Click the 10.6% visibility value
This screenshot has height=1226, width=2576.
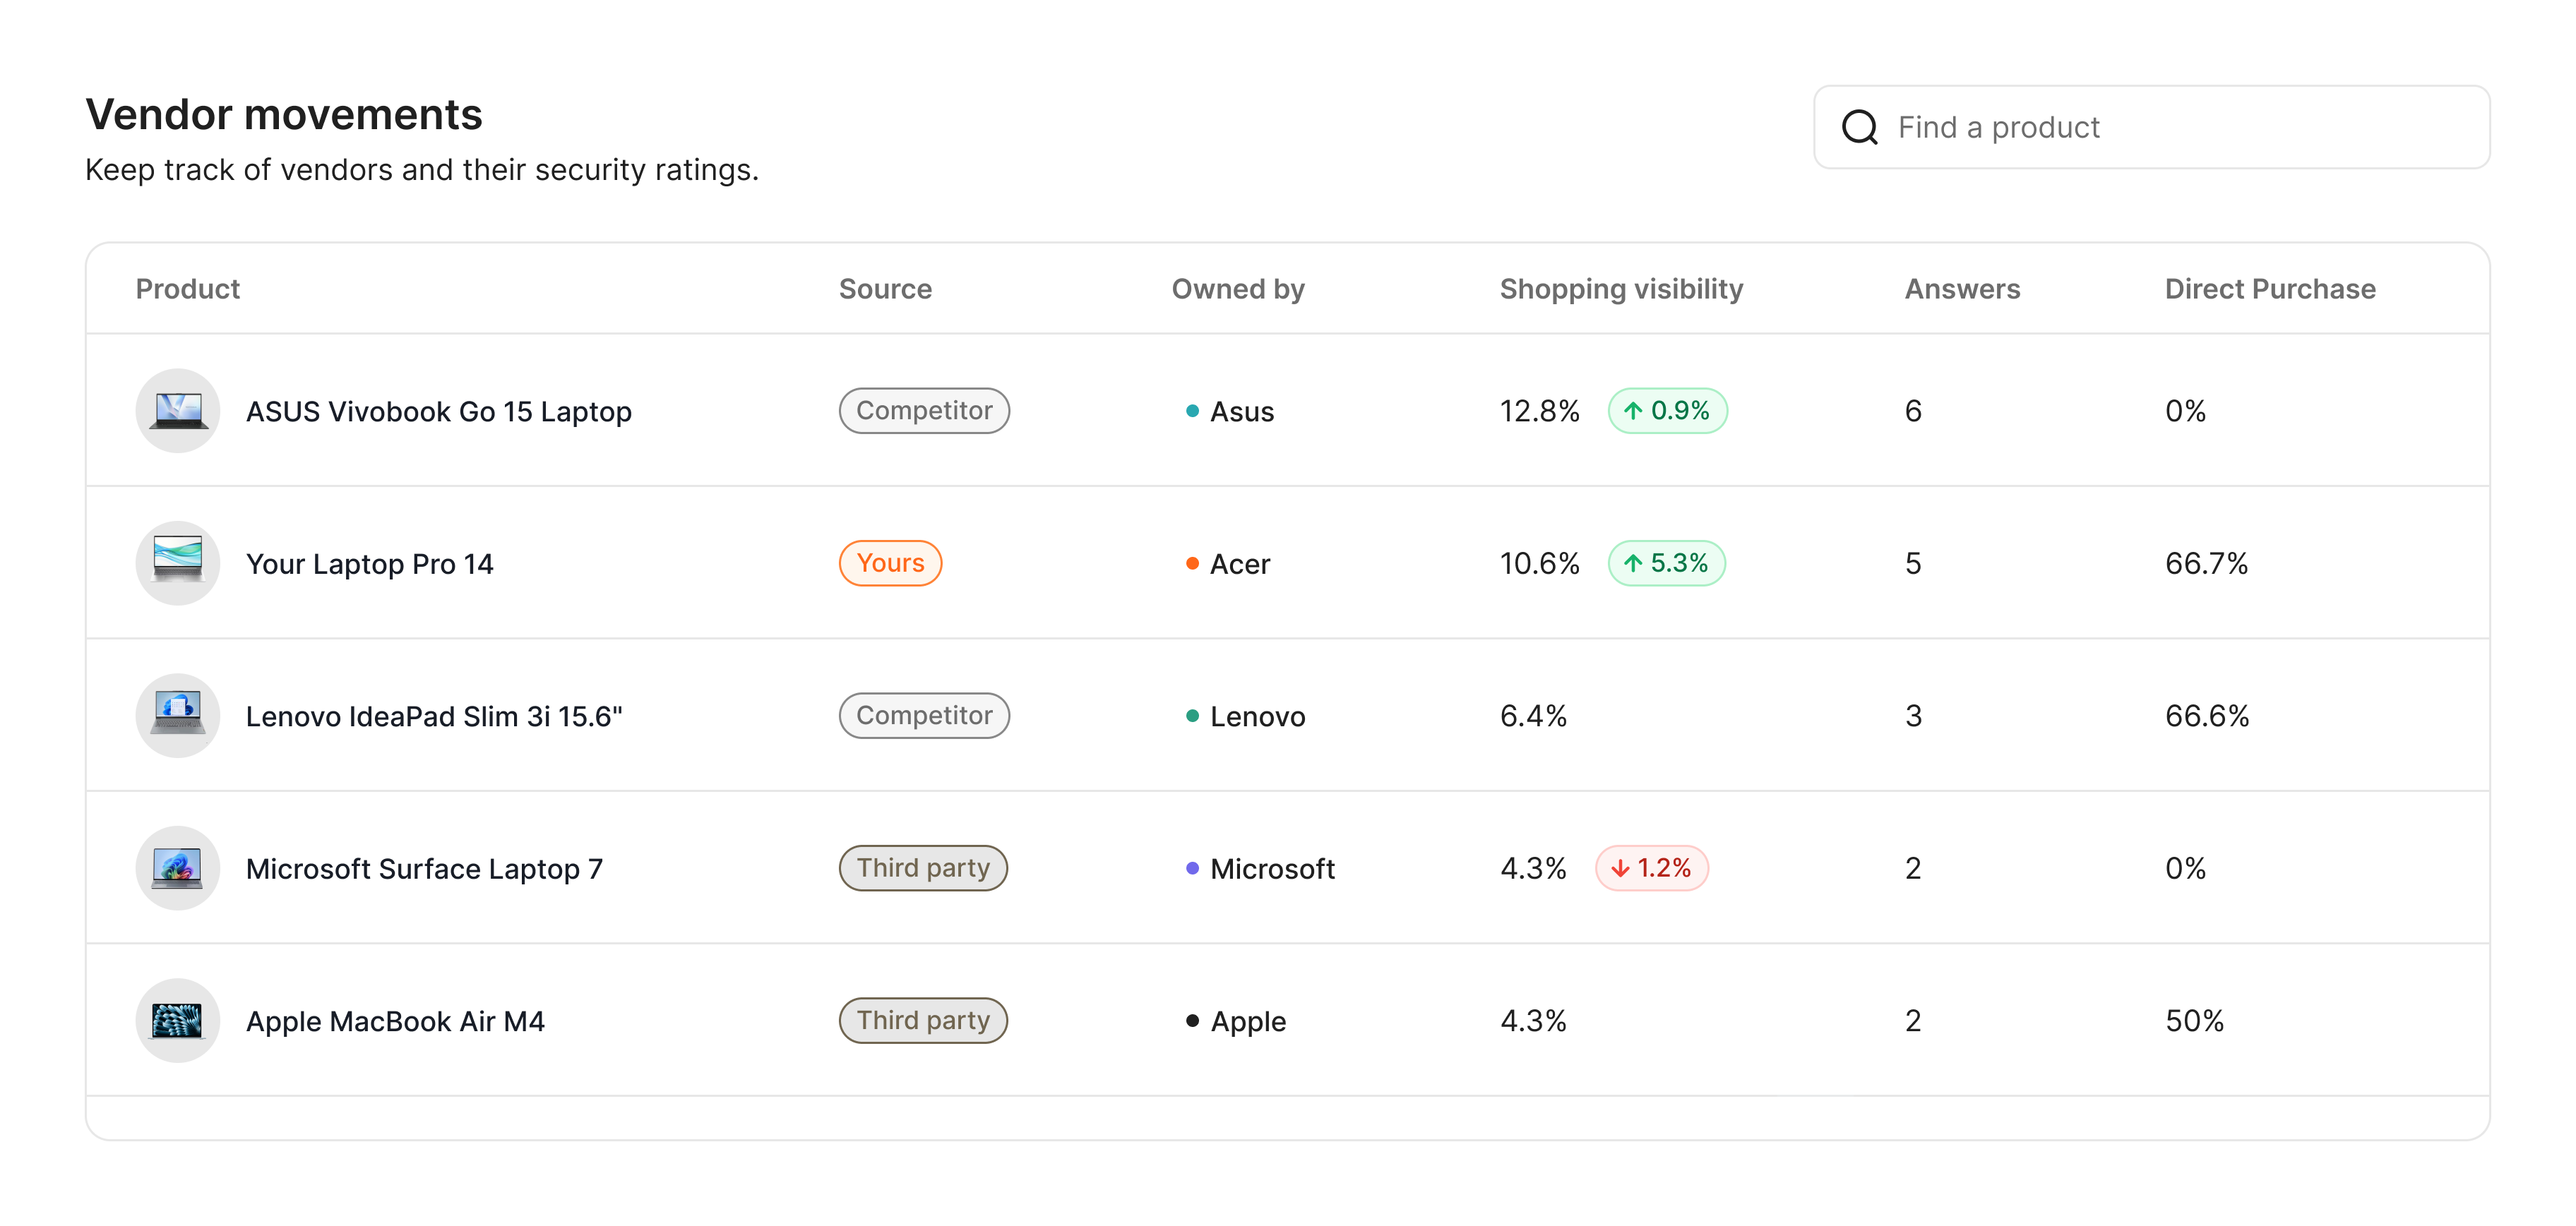[x=1540, y=563]
